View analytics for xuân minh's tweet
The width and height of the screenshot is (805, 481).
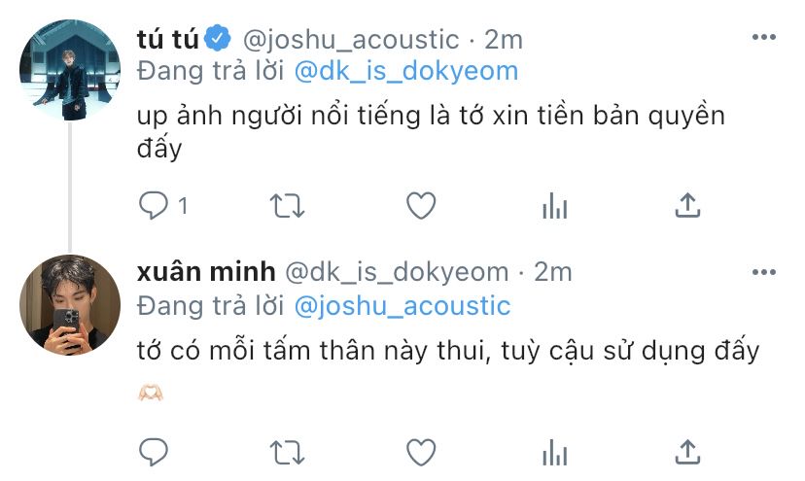click(554, 452)
